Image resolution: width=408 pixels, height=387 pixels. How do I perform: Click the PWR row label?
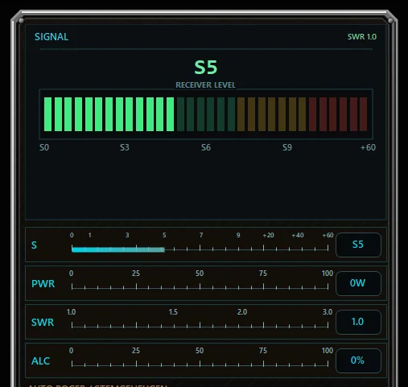(43, 284)
